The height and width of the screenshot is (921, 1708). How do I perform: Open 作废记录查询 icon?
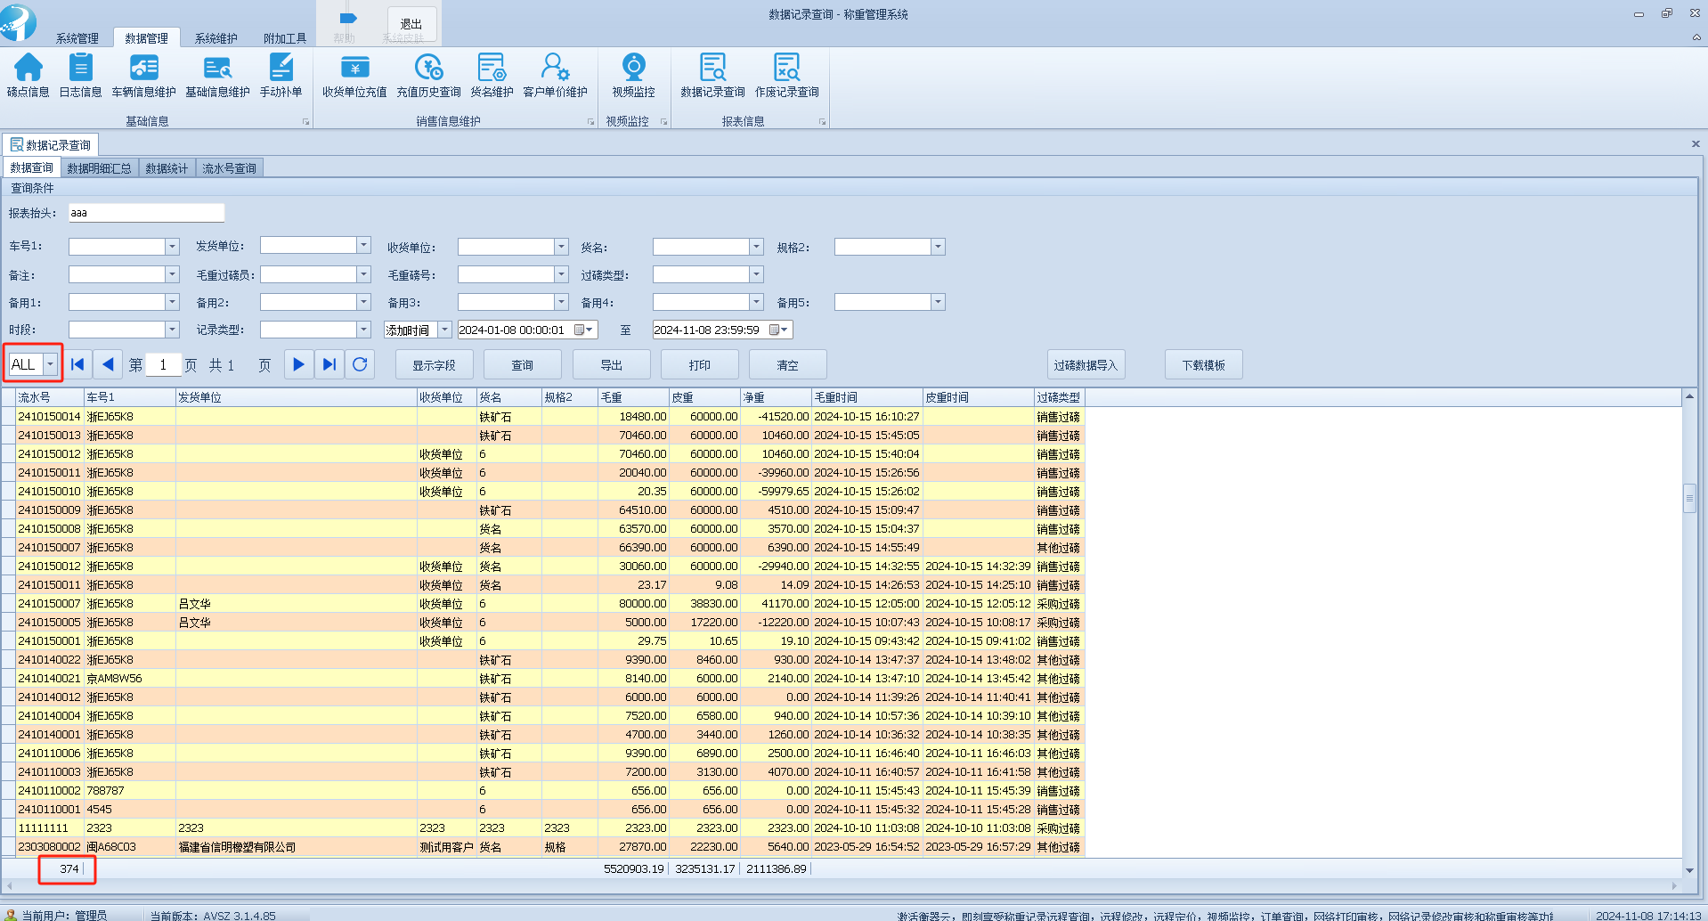(786, 75)
